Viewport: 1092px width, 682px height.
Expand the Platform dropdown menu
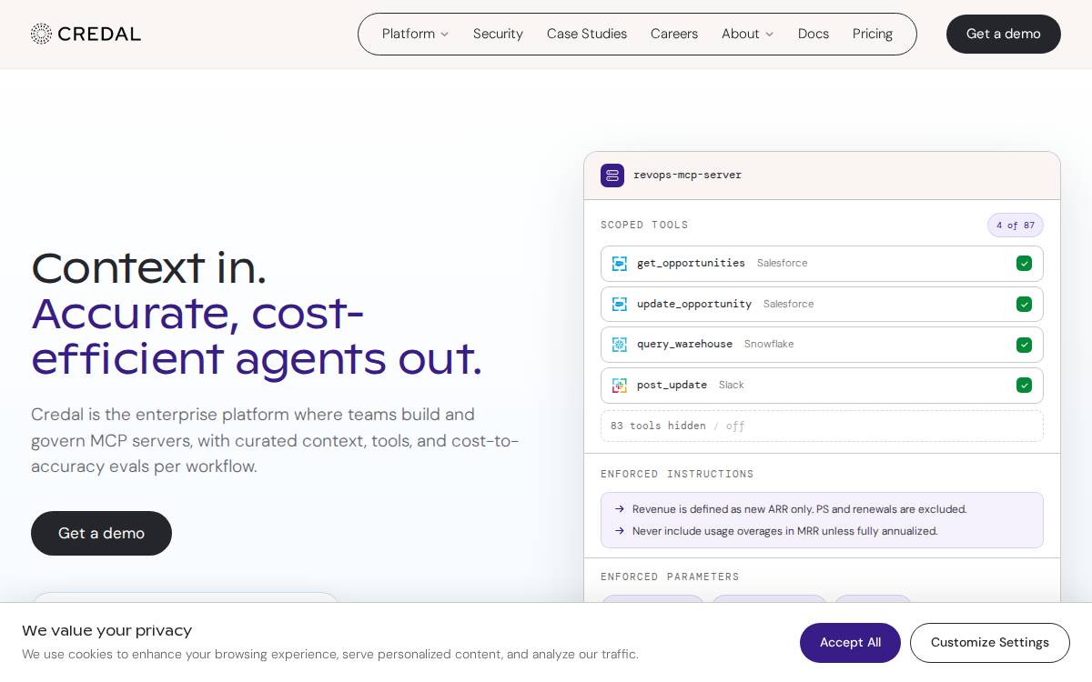click(x=415, y=34)
